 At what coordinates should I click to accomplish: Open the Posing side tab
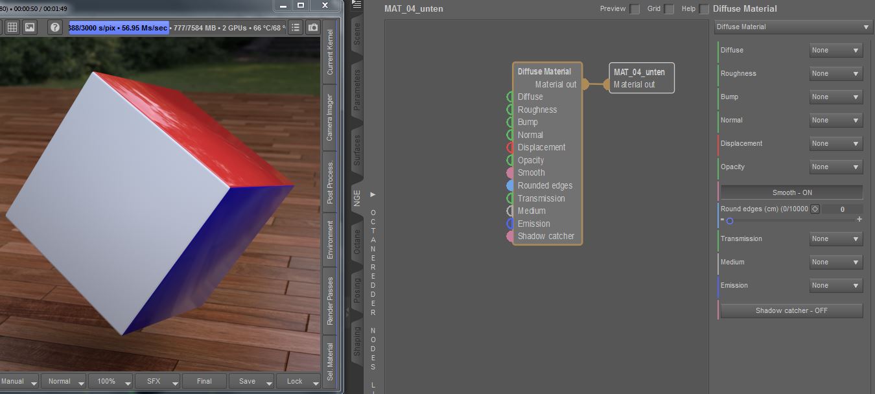point(357,291)
